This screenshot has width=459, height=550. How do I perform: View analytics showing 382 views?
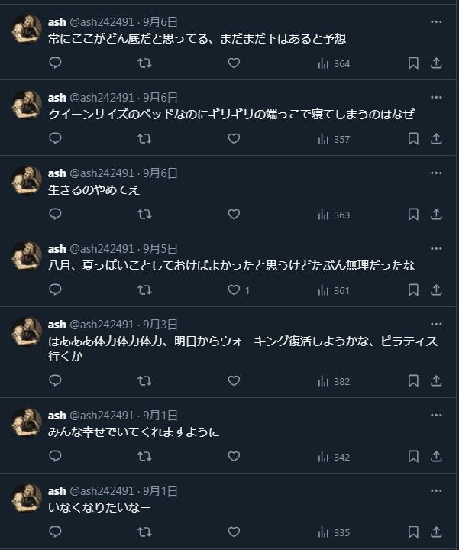pos(333,381)
